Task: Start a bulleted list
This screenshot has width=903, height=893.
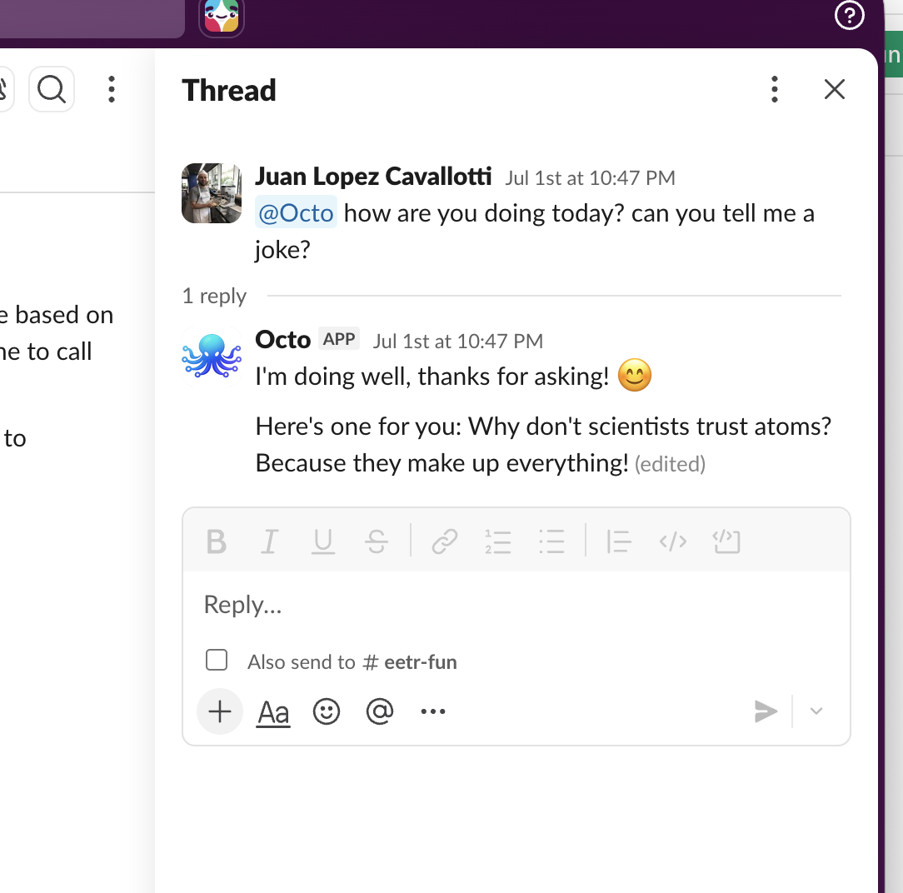Action: pyautogui.click(x=551, y=541)
